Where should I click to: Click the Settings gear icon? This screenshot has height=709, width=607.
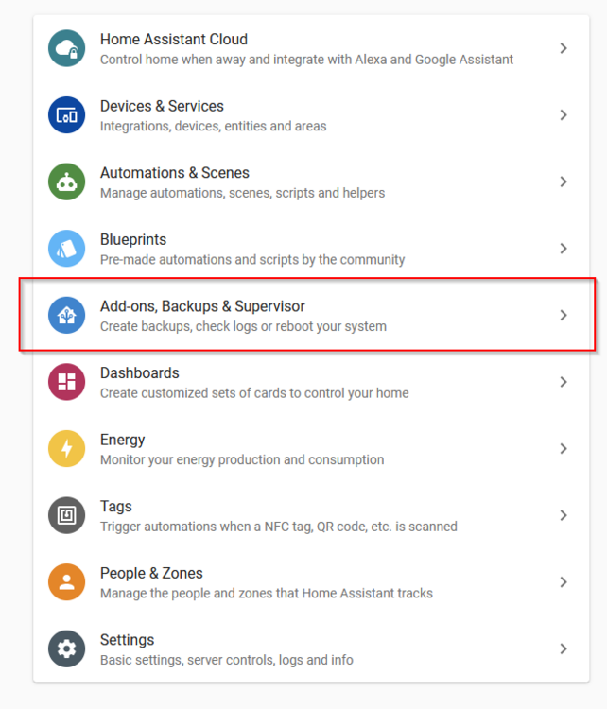coord(67,648)
